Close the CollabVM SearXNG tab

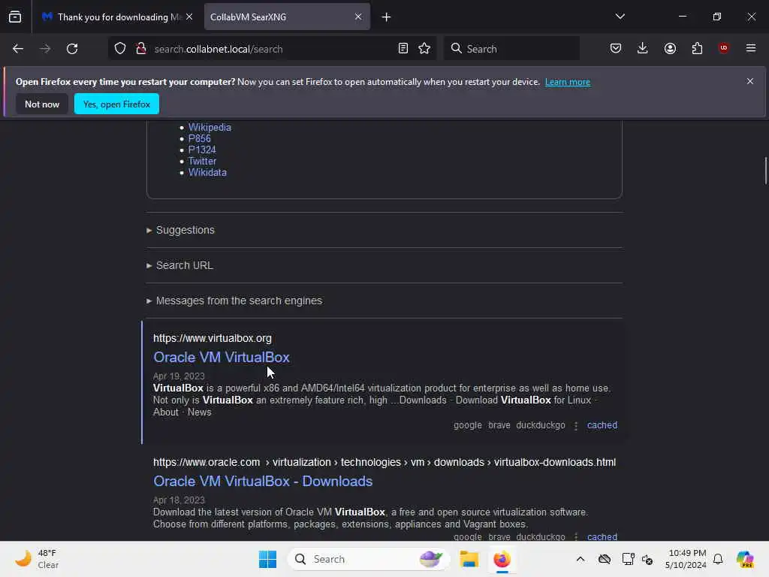[358, 17]
